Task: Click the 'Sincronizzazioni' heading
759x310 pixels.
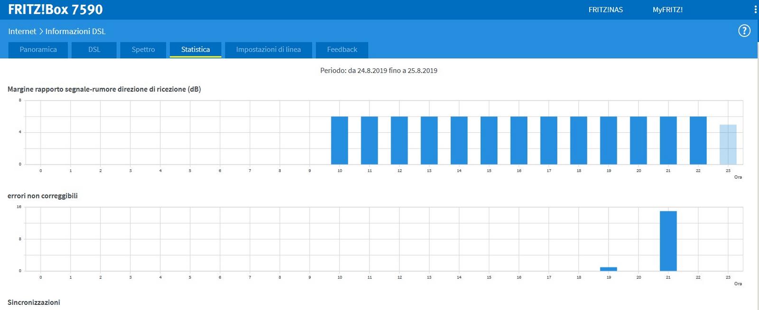Action: pyautogui.click(x=34, y=302)
